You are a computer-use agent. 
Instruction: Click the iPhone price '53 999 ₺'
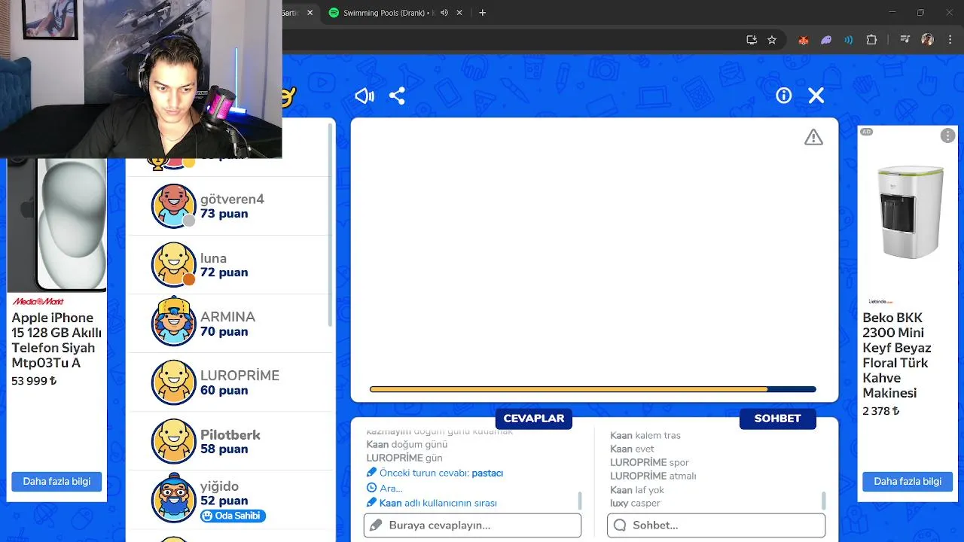pos(34,381)
